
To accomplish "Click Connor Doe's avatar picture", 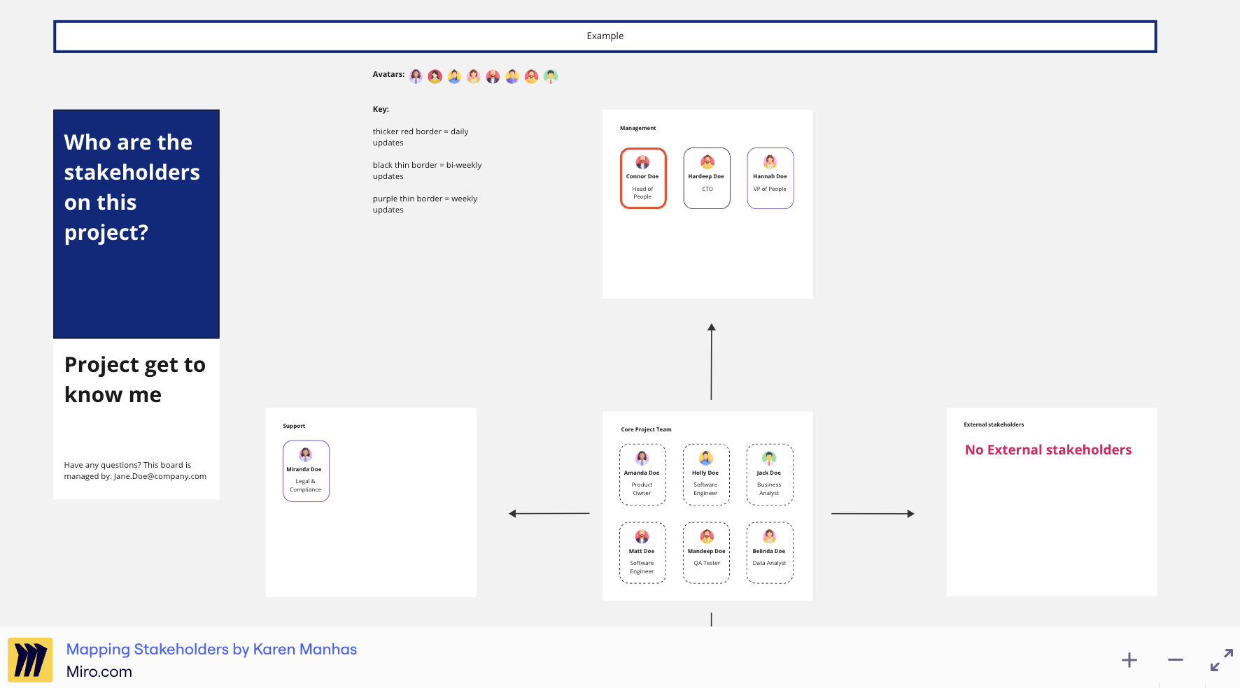I will 642,162.
